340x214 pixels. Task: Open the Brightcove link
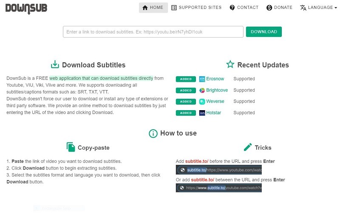217,90
